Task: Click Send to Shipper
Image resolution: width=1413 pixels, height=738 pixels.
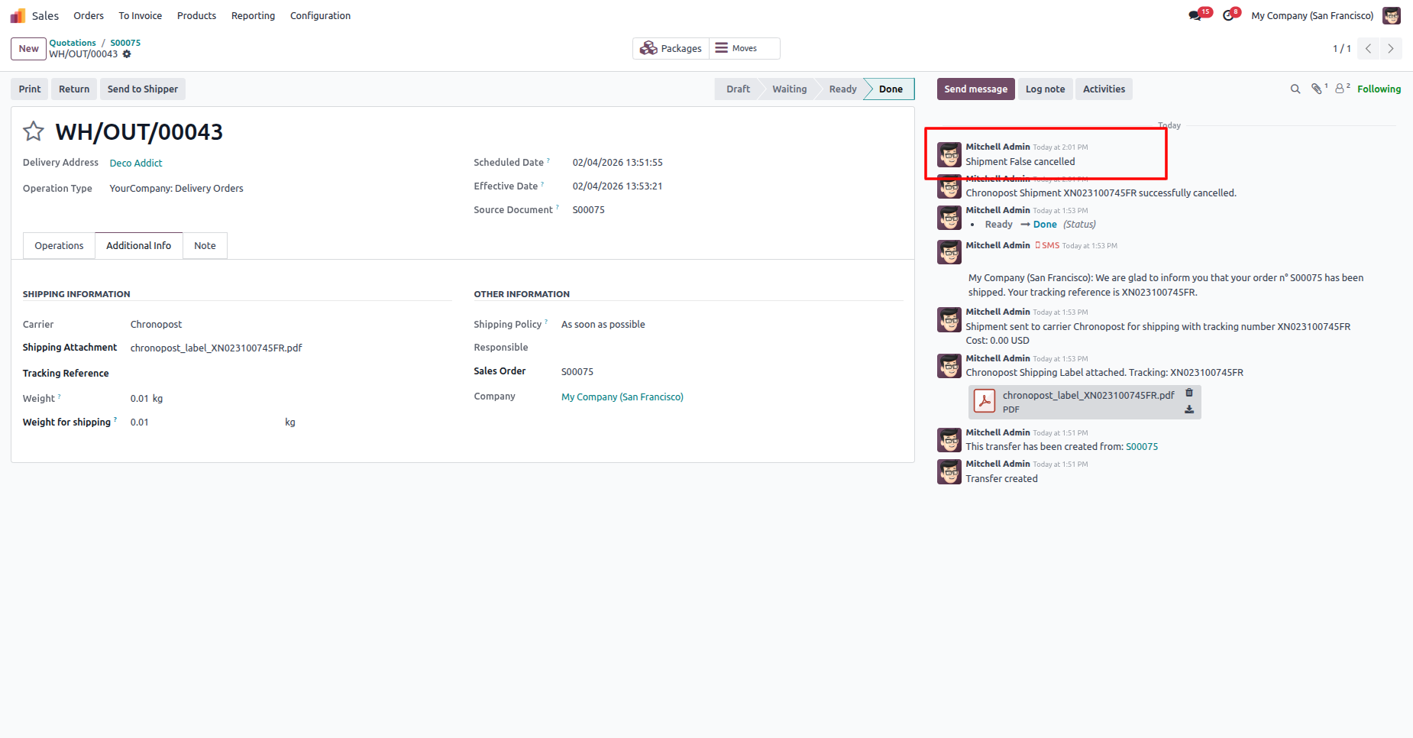Action: point(143,89)
